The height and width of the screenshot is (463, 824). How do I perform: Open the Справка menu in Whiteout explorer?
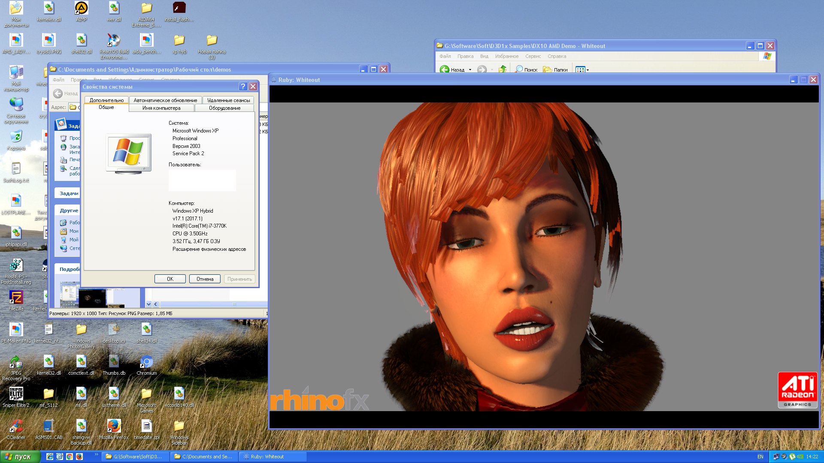557,56
